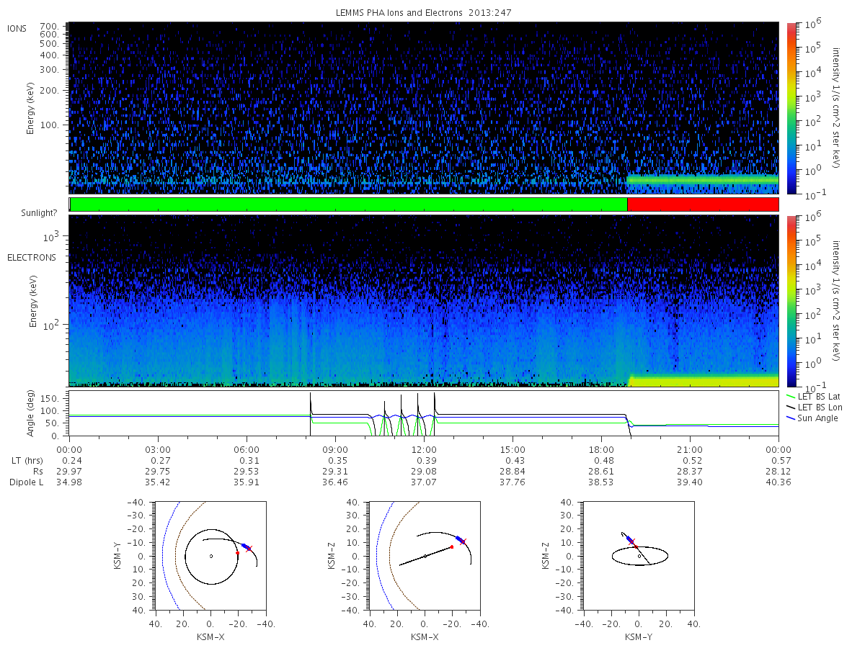Click the ions intensity color scale bar
Viewport: 865px width, 648px height.
click(791, 108)
